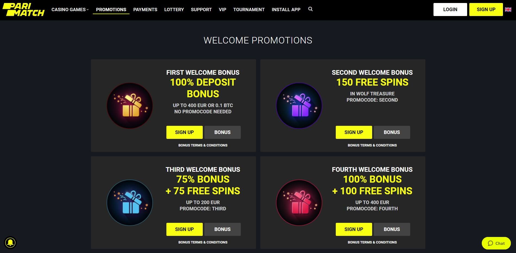Open Third Welcome Bonus terms & conditions
Viewport: 516px width, 253px height.
[203, 242]
